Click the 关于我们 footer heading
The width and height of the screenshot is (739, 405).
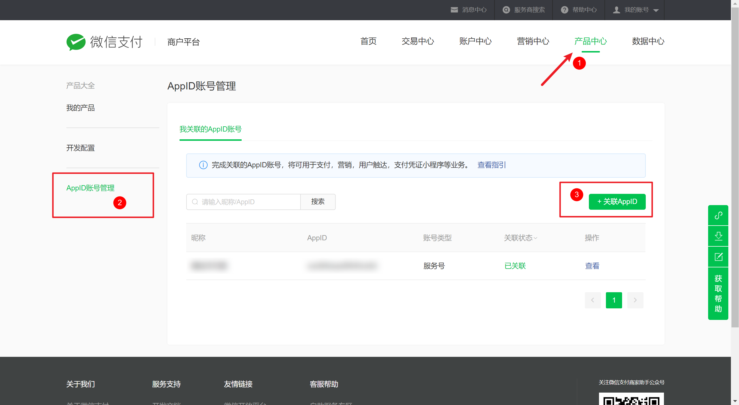pos(81,384)
